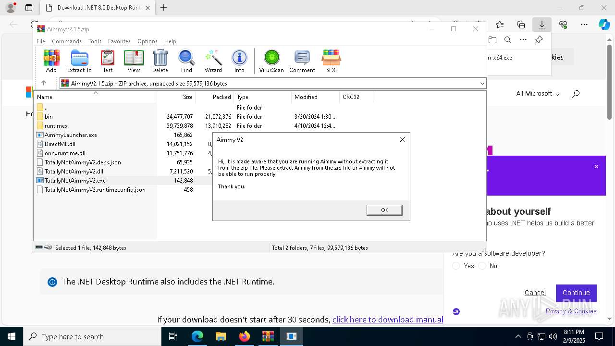Viewport: 615px width, 346px height.
Task: Select DirectML.dll in the file list
Action: pyautogui.click(x=60, y=144)
